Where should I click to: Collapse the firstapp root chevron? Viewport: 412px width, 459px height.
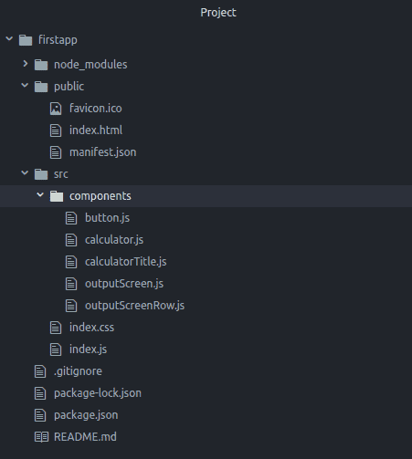tap(9, 38)
